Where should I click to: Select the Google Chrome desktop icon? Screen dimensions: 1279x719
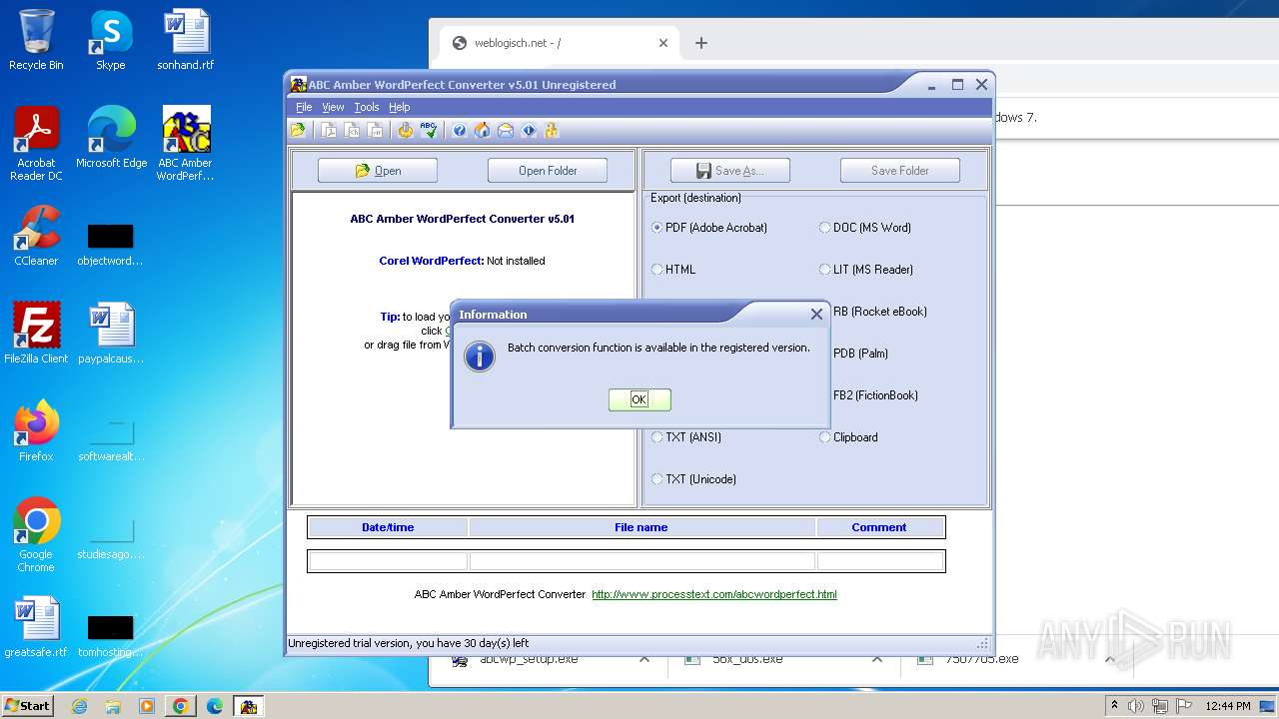[x=36, y=535]
